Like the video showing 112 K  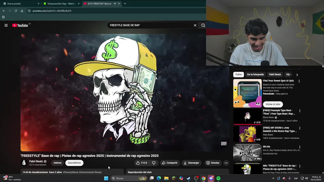tap(141, 163)
